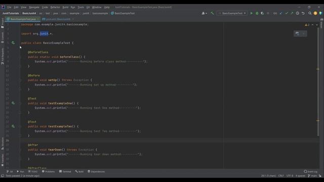Open the Dependencies tool window button
The width and height of the screenshot is (324, 182).
click(x=96, y=171)
